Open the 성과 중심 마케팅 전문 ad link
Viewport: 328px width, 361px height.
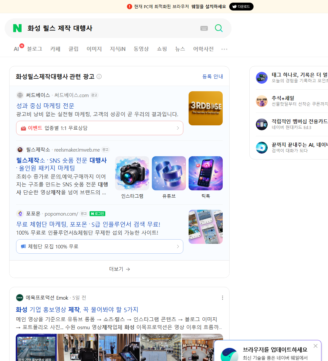pos(45,106)
